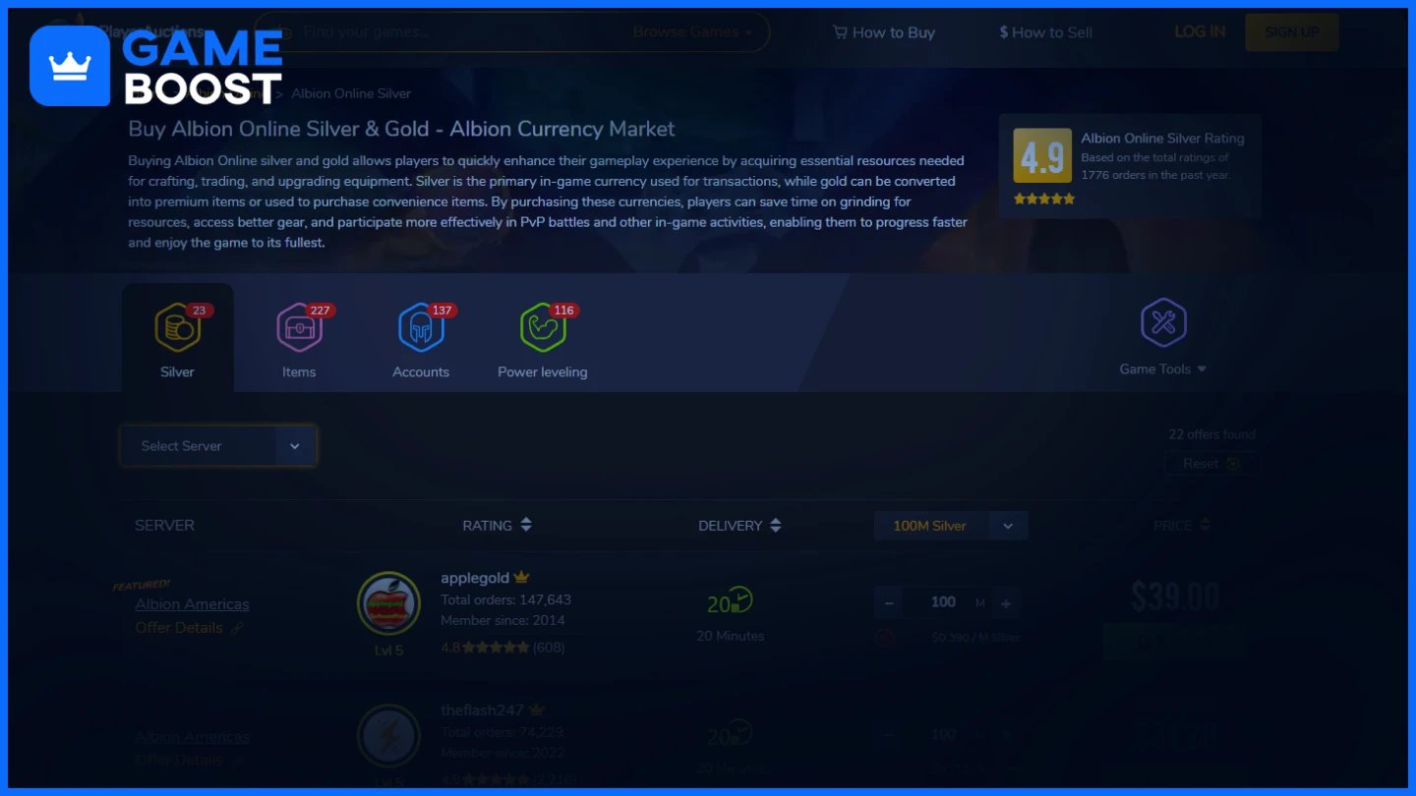Click the shopping cart How to Buy icon

(x=840, y=31)
